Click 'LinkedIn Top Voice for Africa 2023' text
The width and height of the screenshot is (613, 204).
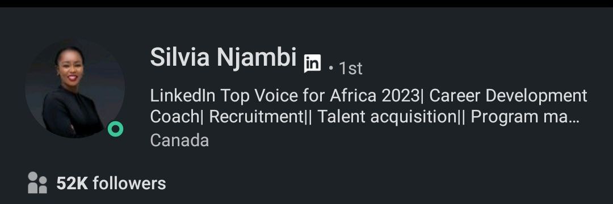coord(284,96)
